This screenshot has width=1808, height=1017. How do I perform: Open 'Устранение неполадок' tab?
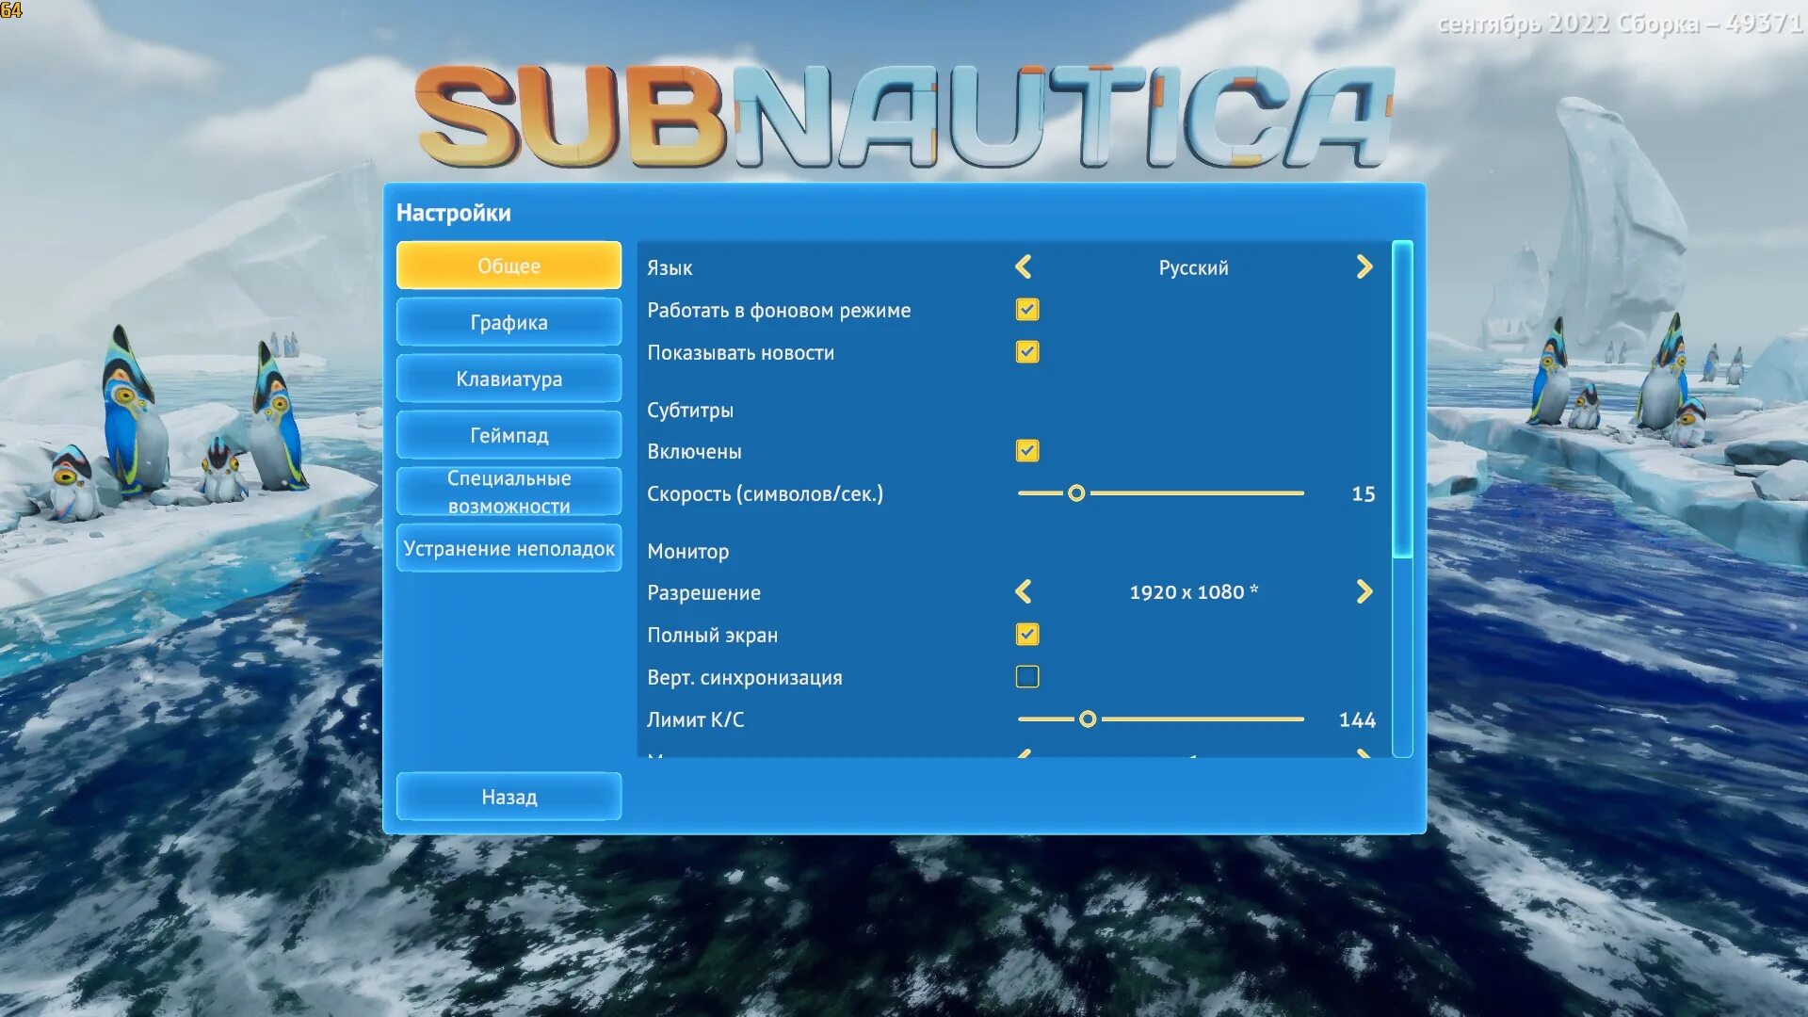(x=508, y=548)
